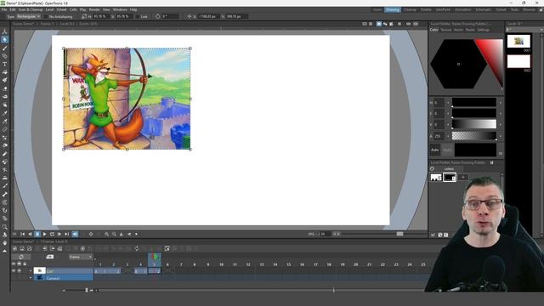This screenshot has width=544, height=306.
Task: Expand the Camera layer arrow
Action: click(x=31, y=278)
